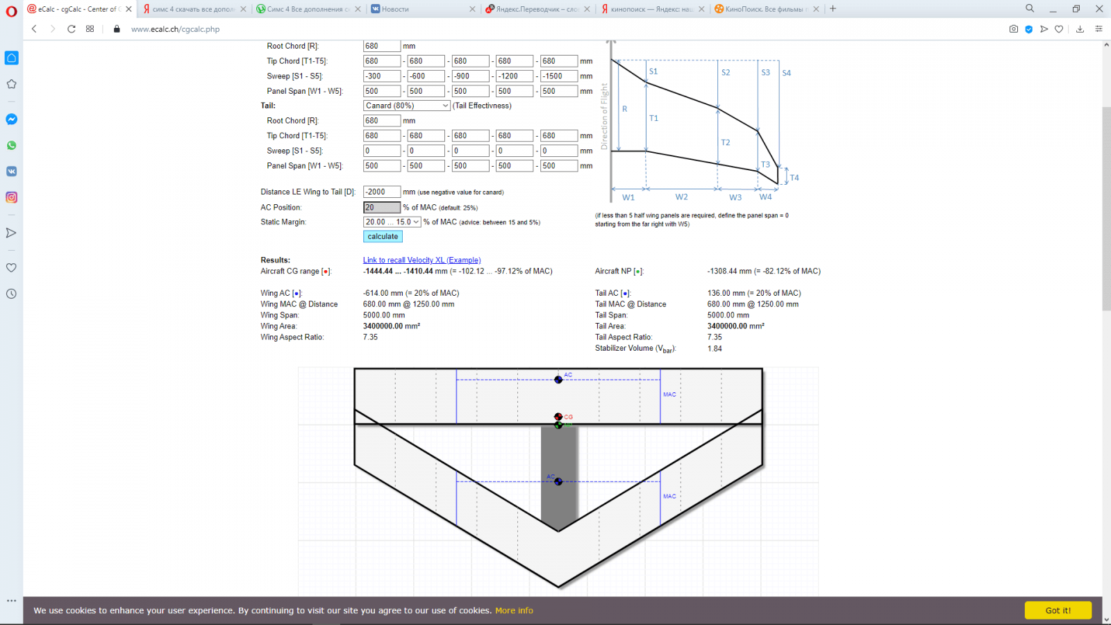Expand the Static Margin dropdown
Viewport: 1111px width, 625px height.
tap(392, 222)
